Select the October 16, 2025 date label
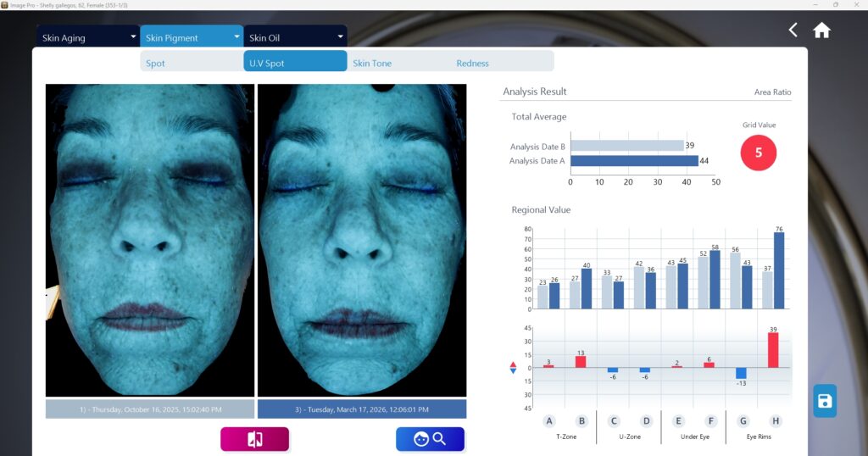Image resolution: width=868 pixels, height=456 pixels. click(x=150, y=409)
